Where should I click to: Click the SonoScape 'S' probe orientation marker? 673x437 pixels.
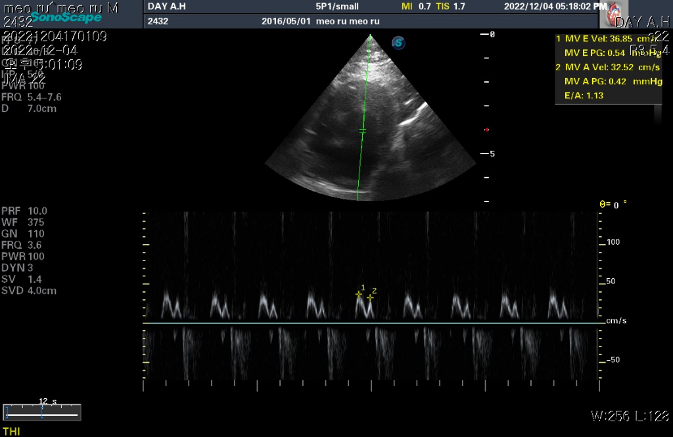tap(398, 43)
